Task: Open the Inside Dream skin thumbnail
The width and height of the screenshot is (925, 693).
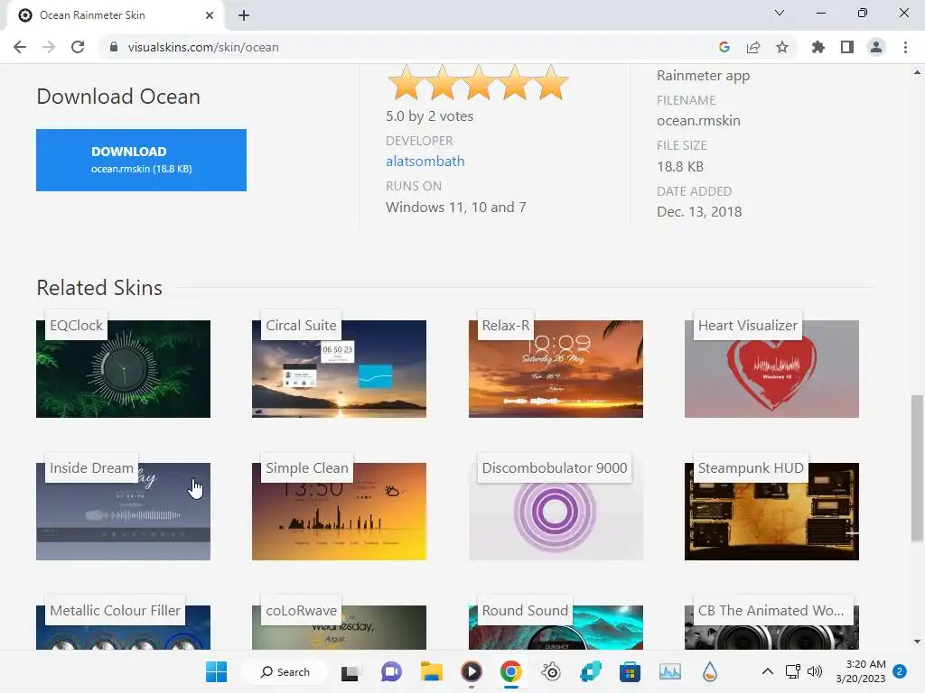Action: click(x=123, y=512)
